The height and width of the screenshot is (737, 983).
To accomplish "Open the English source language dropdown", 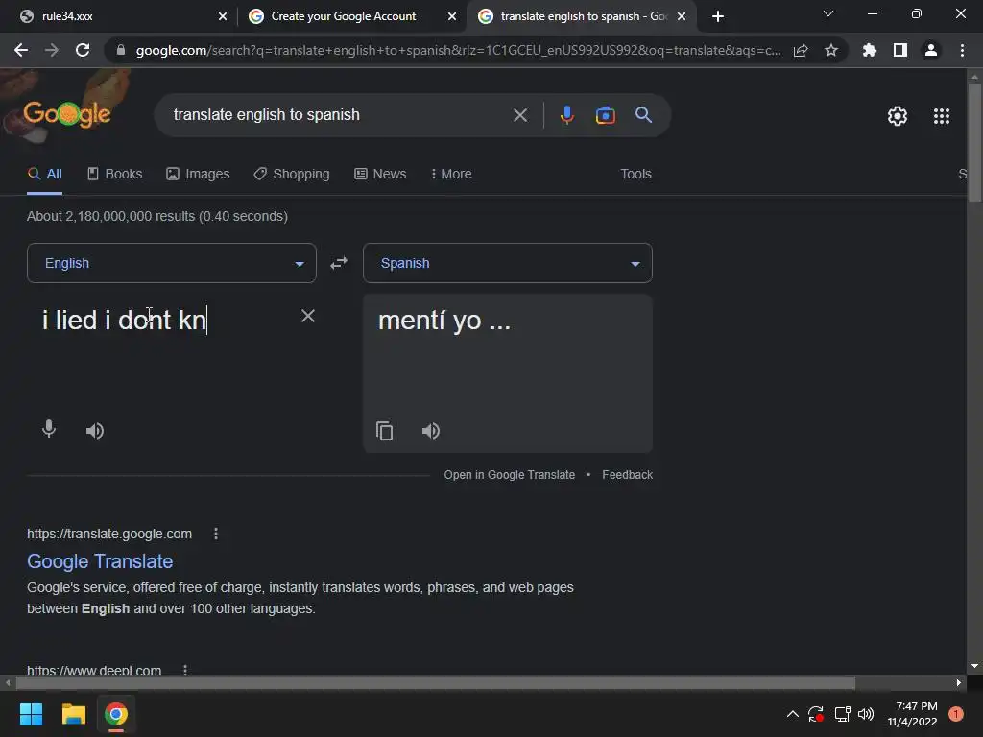I will coord(171,263).
